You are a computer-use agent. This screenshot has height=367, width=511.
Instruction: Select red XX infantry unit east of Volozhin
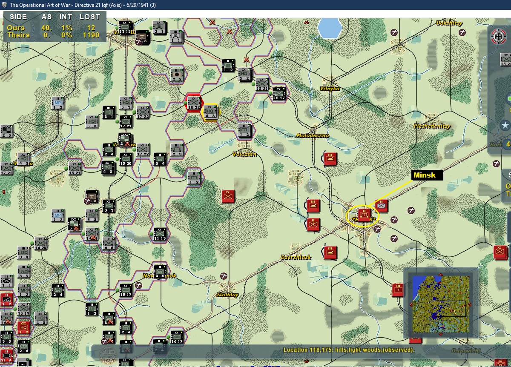(x=229, y=196)
